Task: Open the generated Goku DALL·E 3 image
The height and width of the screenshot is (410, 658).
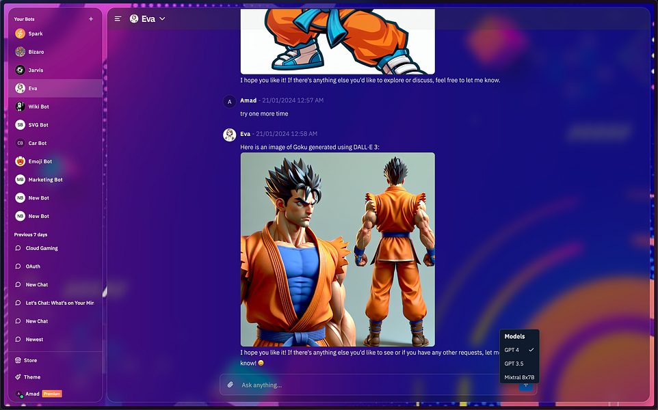Action: click(x=337, y=249)
